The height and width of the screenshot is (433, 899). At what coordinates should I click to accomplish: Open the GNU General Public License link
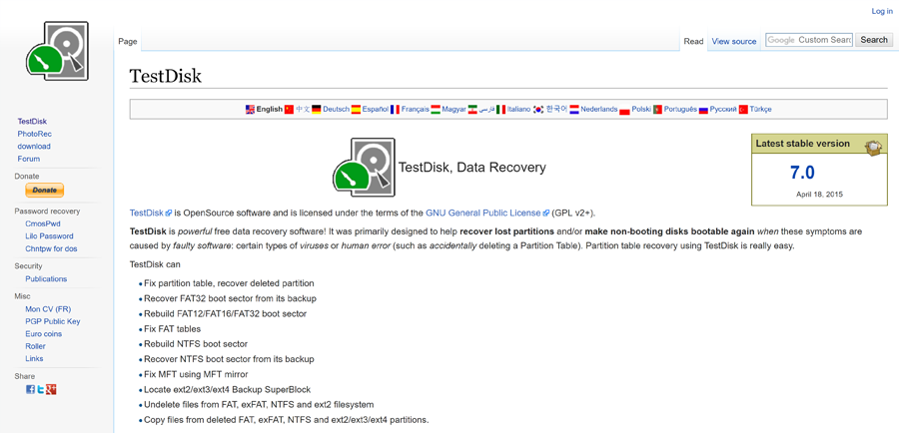click(483, 214)
